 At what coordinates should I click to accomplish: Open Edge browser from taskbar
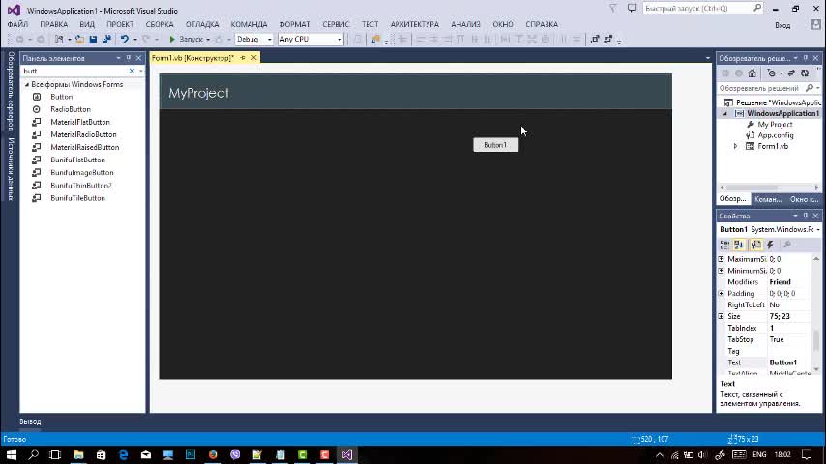pyautogui.click(x=123, y=454)
